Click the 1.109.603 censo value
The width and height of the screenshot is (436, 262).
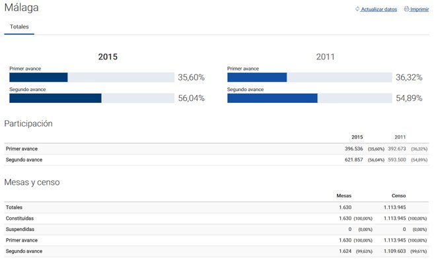click(395, 251)
